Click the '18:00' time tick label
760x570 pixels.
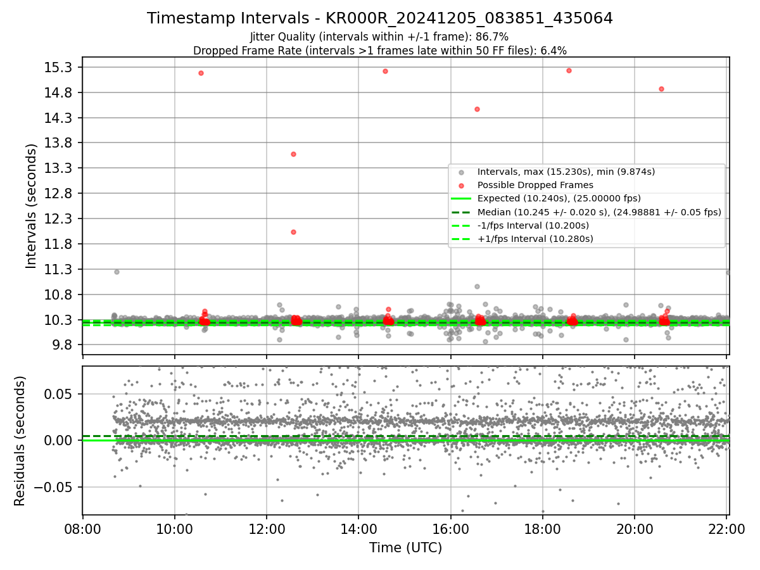tap(543, 530)
